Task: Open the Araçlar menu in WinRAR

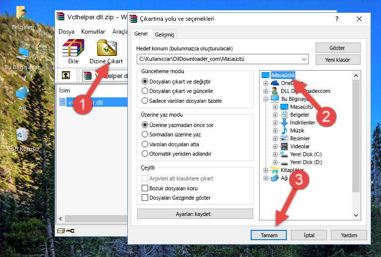Action: (x=120, y=32)
